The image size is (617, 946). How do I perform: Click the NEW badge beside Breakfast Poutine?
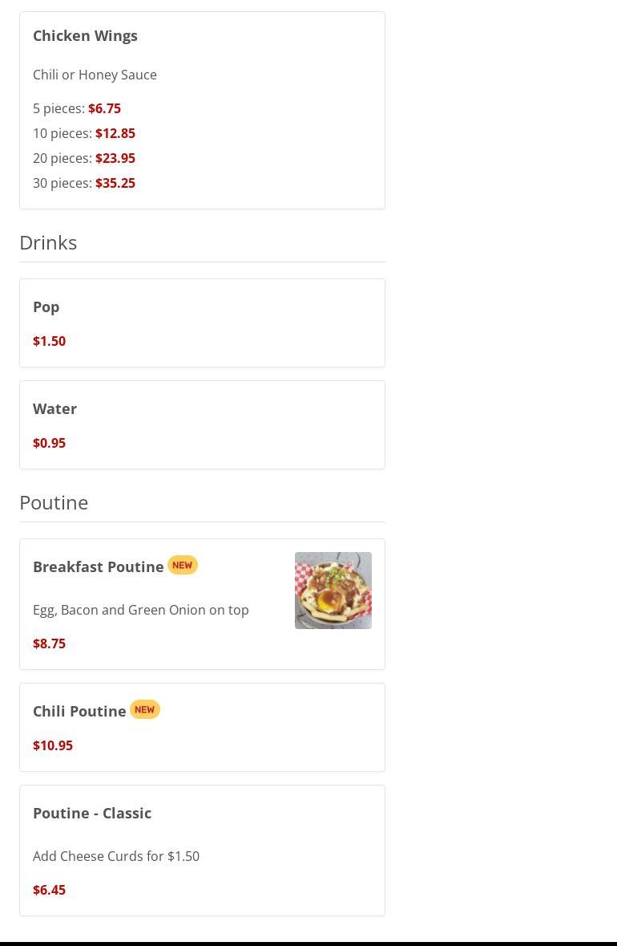[x=183, y=565]
